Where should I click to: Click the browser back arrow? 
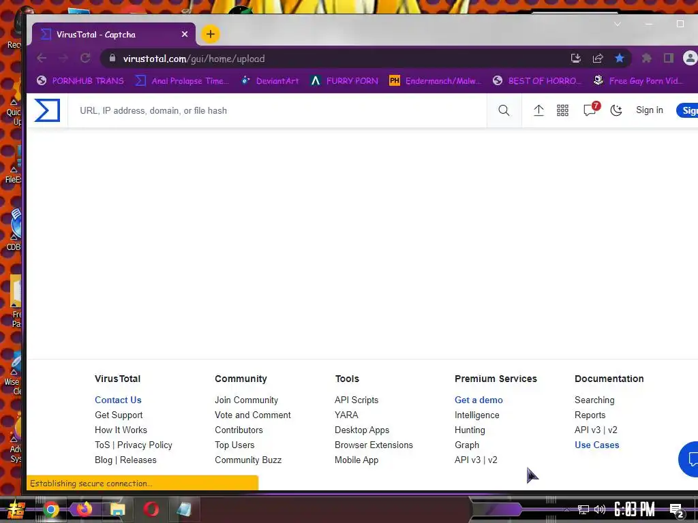(42, 59)
